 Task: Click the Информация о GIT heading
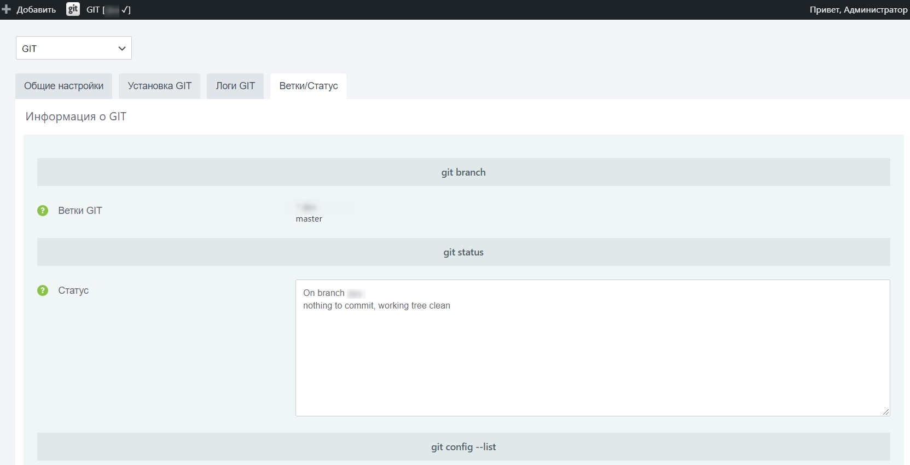tap(76, 117)
